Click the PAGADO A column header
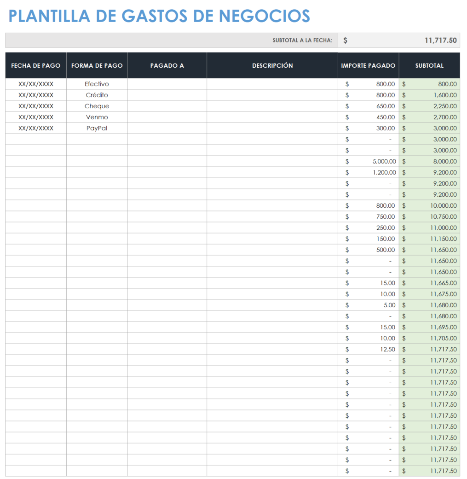Image resolution: width=467 pixels, height=479 pixels. [167, 65]
